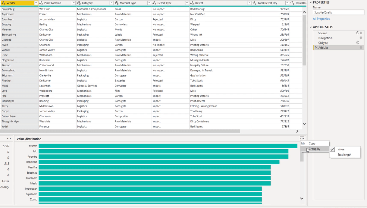
Task: Click material type cell Batteries
Action: click(x=133, y=80)
